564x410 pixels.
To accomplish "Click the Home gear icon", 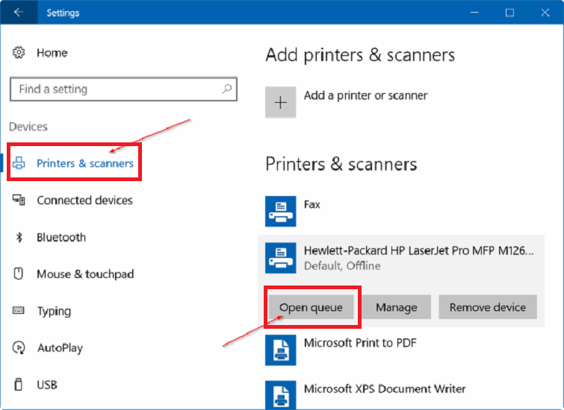I will point(19,53).
